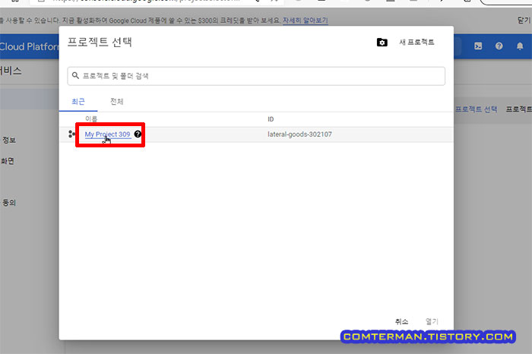Click the magnifier icon in the search box

pyautogui.click(x=75, y=76)
